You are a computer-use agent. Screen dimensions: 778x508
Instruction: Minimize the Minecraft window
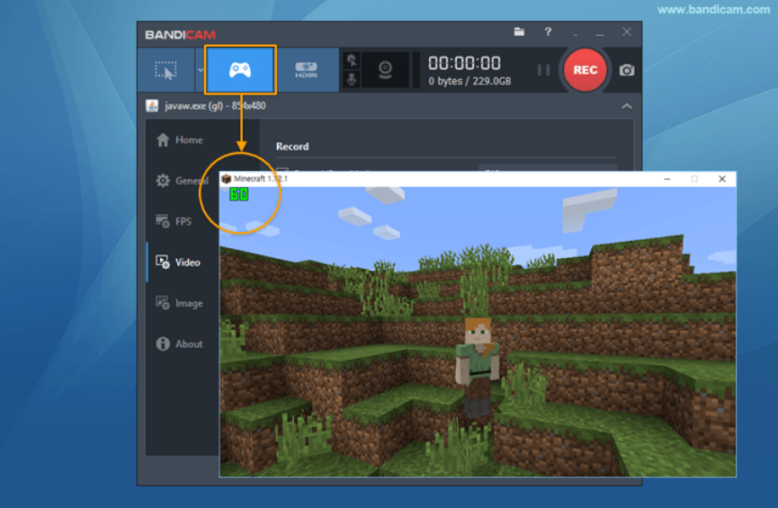[x=667, y=179]
